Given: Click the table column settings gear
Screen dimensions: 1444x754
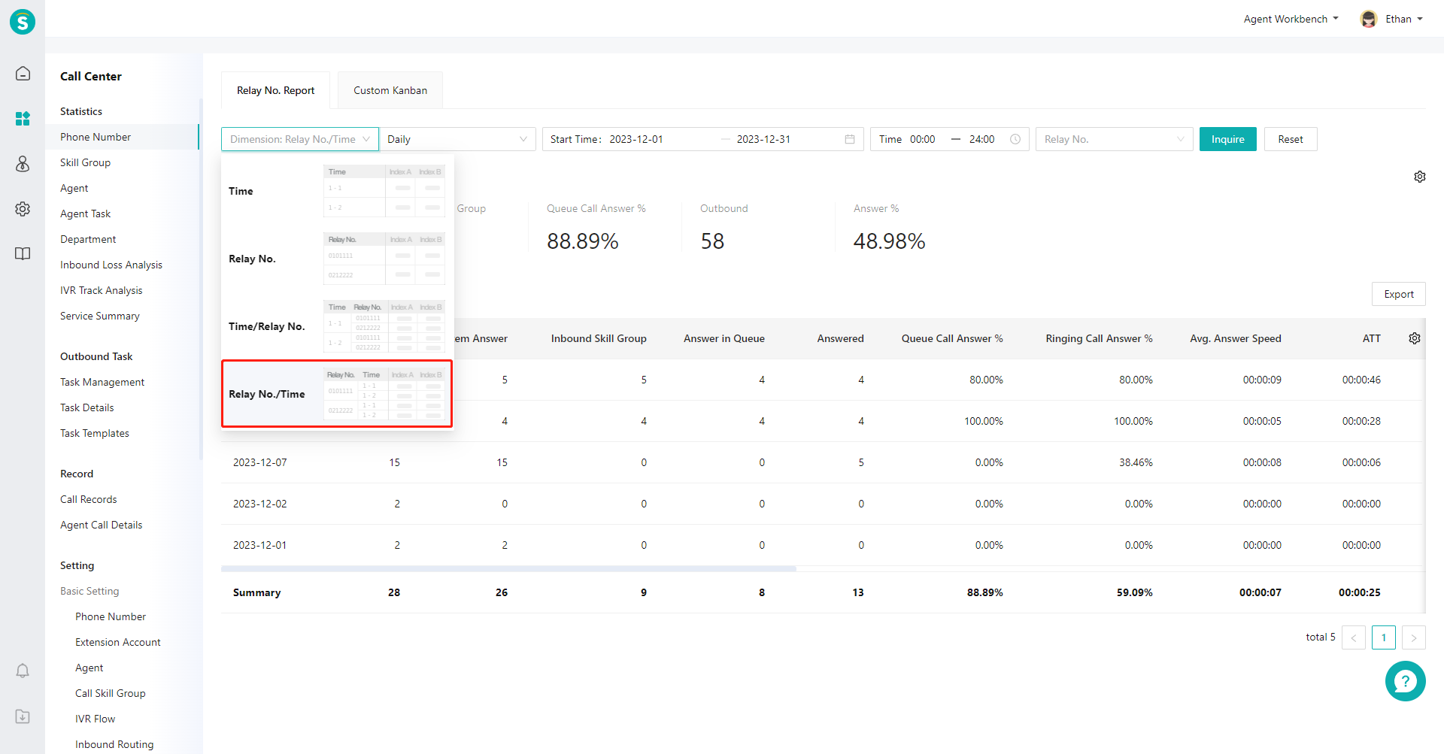Looking at the screenshot, I should [1415, 338].
